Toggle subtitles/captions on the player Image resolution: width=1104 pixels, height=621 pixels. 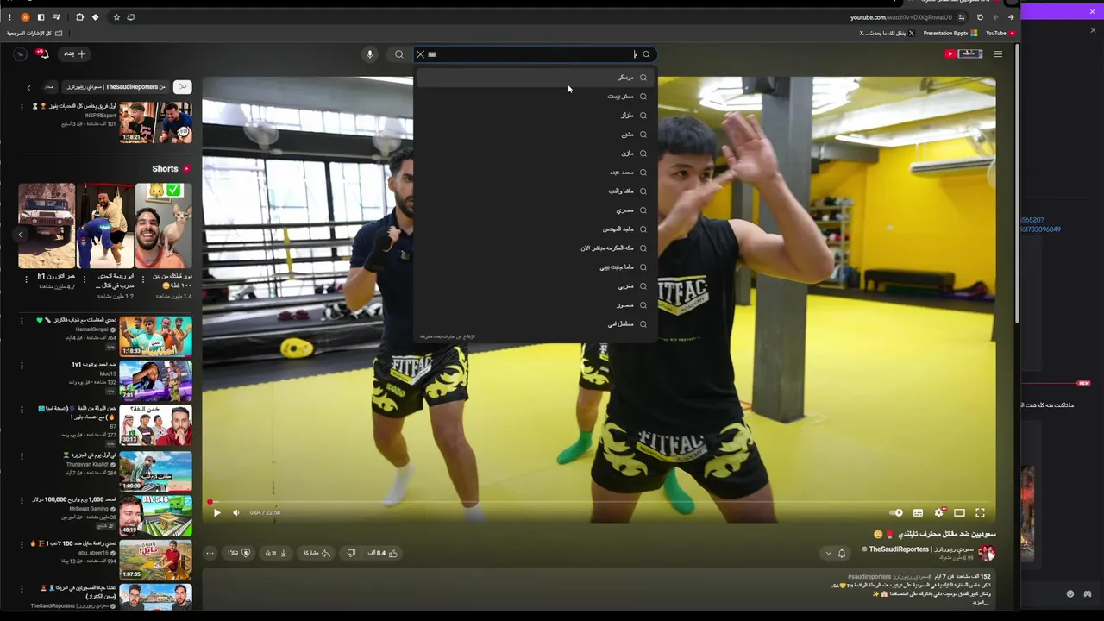coord(918,512)
